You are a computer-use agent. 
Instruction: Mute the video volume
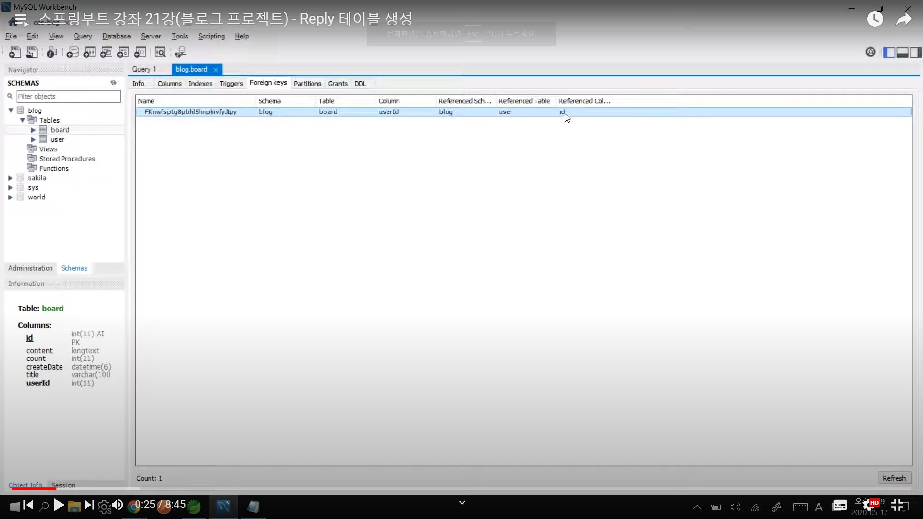[x=117, y=505]
